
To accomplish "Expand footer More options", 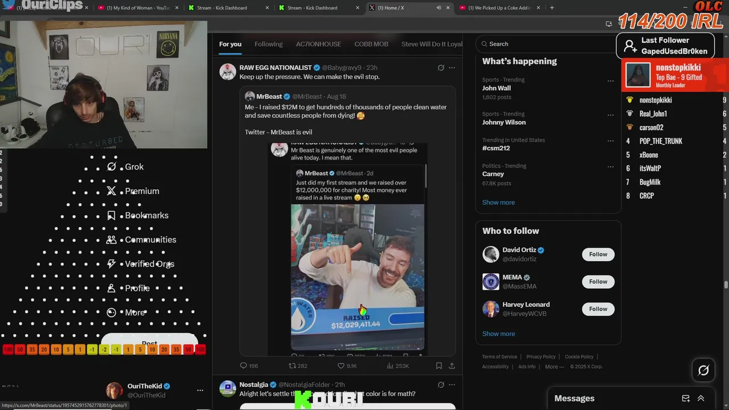I will [x=554, y=367].
